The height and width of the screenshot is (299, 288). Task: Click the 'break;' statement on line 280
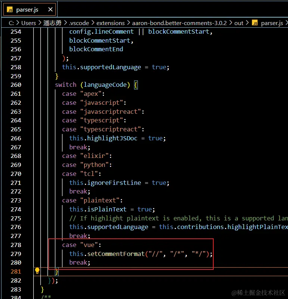click(x=80, y=263)
